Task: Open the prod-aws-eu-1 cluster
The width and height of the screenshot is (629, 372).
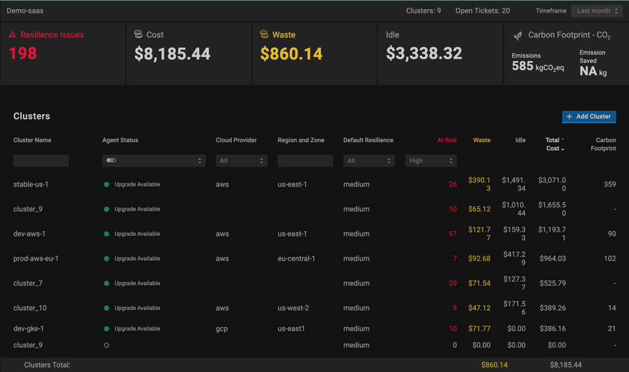Action: click(35, 259)
